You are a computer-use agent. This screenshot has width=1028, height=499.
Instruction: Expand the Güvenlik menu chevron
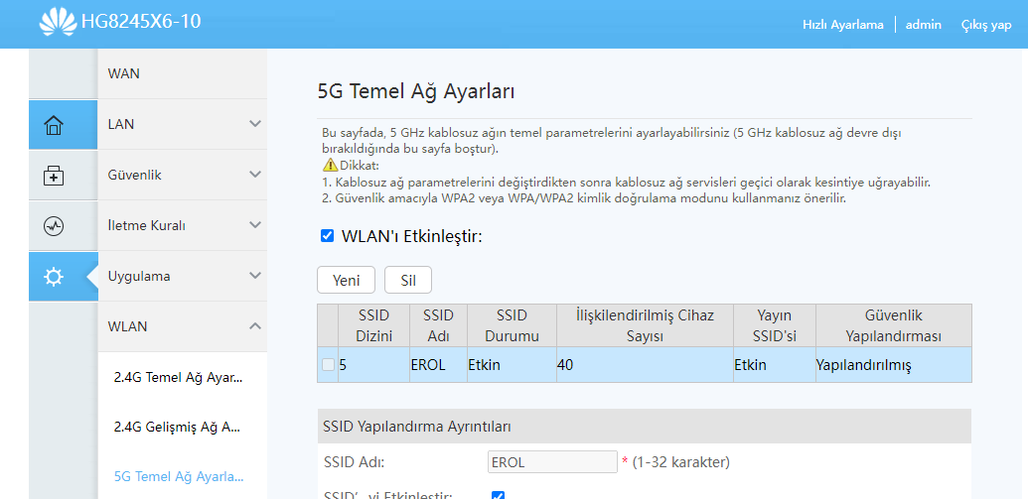(x=255, y=175)
